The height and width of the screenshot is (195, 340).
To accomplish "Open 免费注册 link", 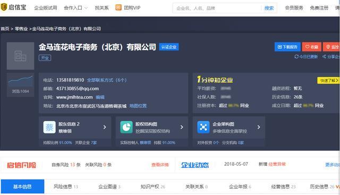I will click(x=319, y=8).
